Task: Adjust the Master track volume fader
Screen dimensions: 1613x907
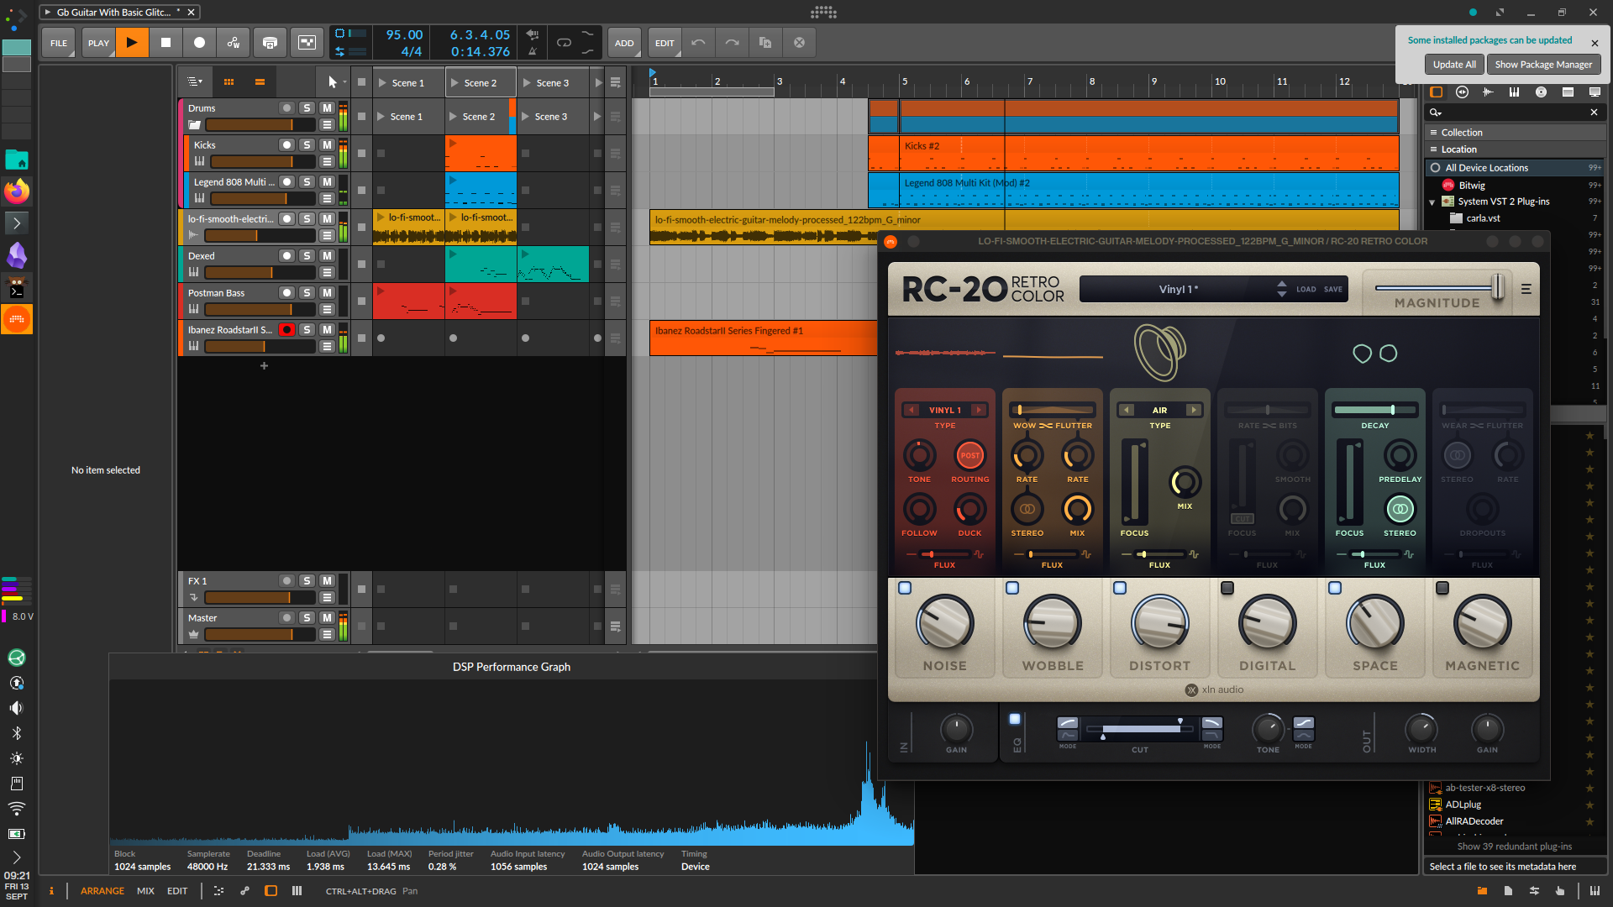Action: [260, 634]
